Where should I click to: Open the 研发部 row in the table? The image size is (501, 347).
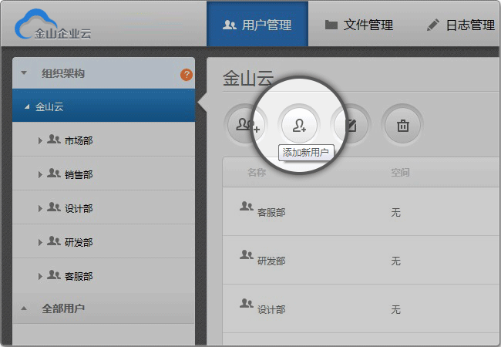pyautogui.click(x=361, y=260)
